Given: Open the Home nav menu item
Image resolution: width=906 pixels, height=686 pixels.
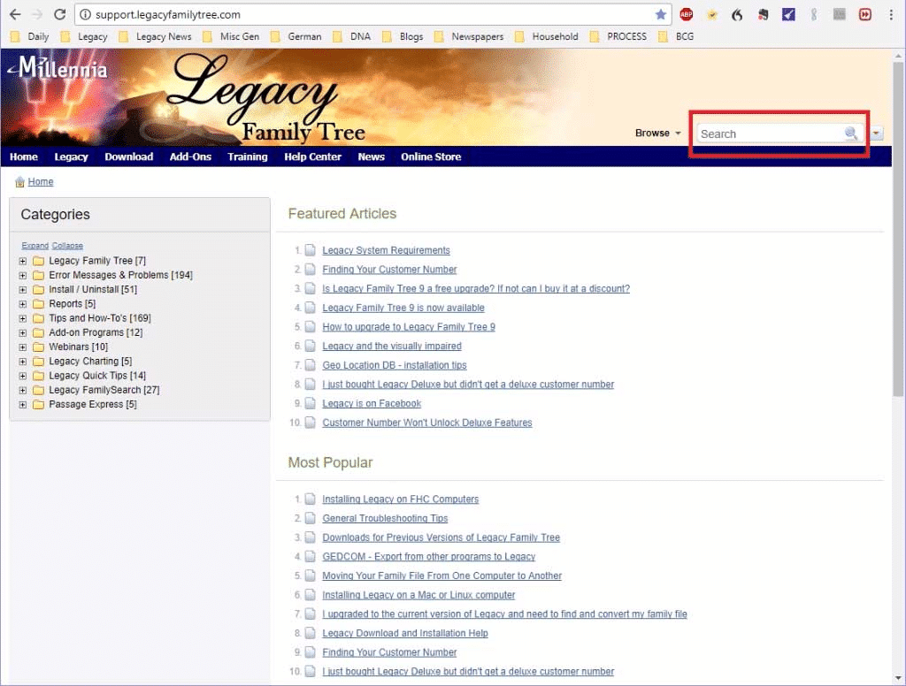Looking at the screenshot, I should [x=24, y=156].
